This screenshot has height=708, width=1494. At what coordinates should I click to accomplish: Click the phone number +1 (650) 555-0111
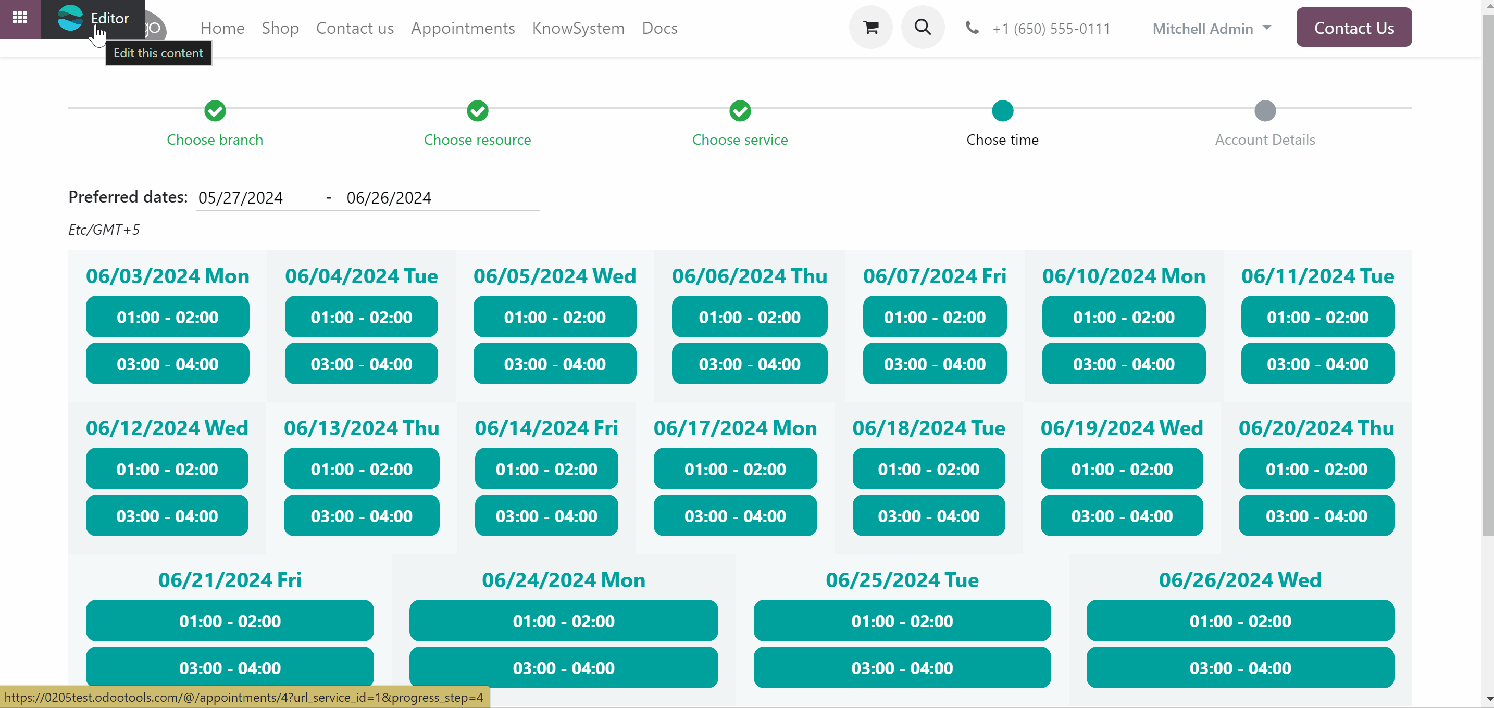pyautogui.click(x=1051, y=29)
